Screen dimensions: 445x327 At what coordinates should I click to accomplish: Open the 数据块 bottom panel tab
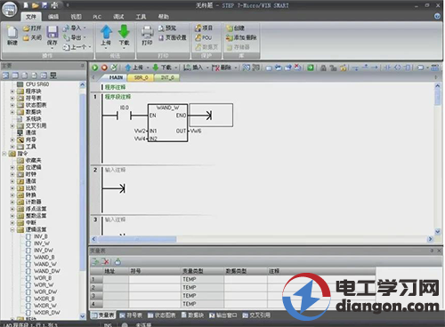click(192, 315)
